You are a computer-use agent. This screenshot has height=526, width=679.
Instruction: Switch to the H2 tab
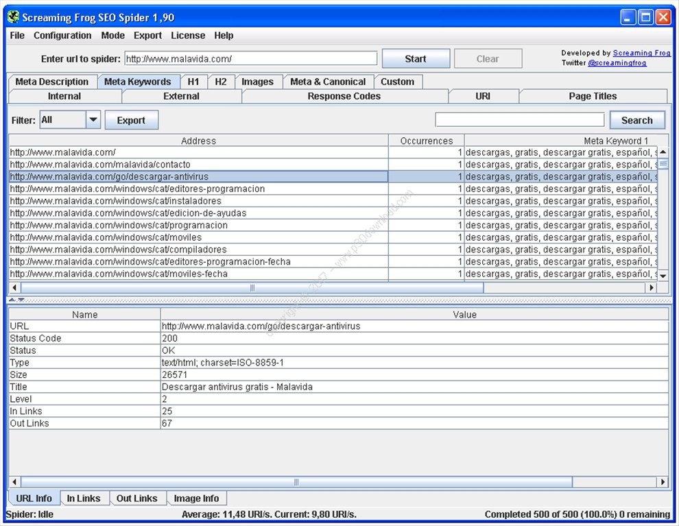point(221,82)
